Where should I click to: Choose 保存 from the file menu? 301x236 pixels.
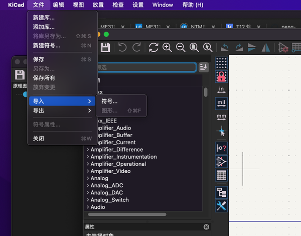coord(62,59)
